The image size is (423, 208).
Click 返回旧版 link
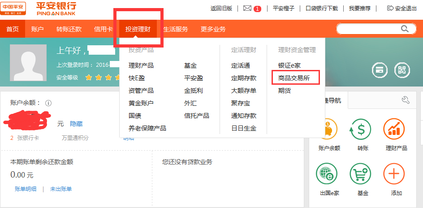coord(221,9)
